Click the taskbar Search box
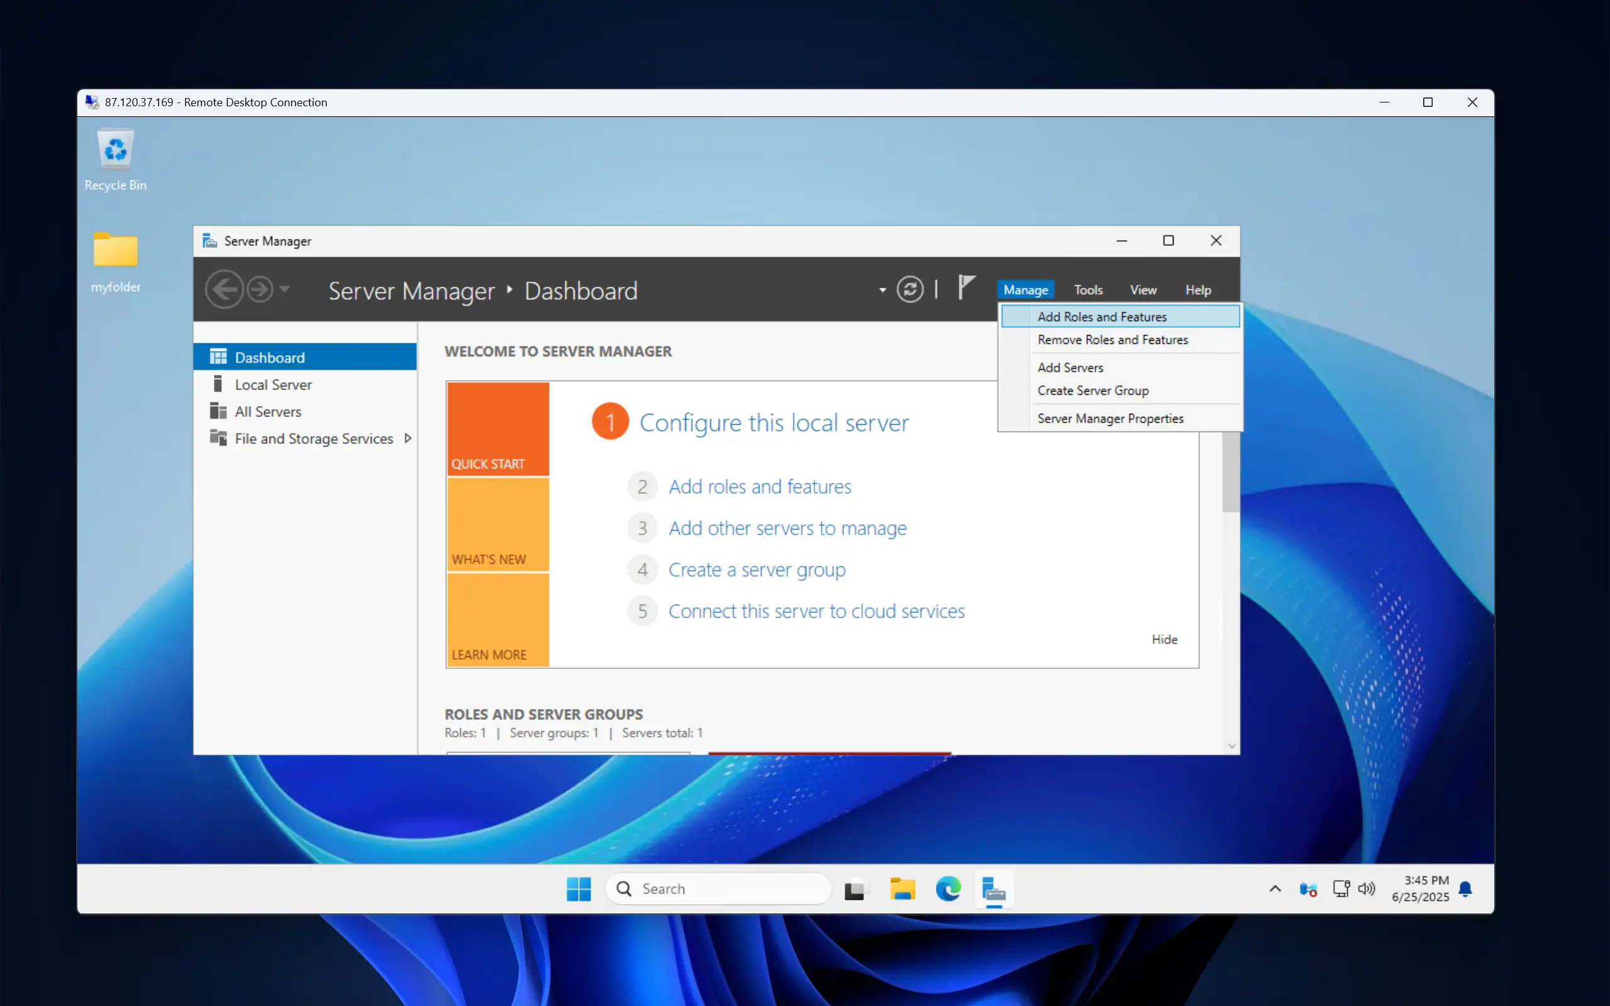Screen dimensions: 1610x1006 (718, 889)
